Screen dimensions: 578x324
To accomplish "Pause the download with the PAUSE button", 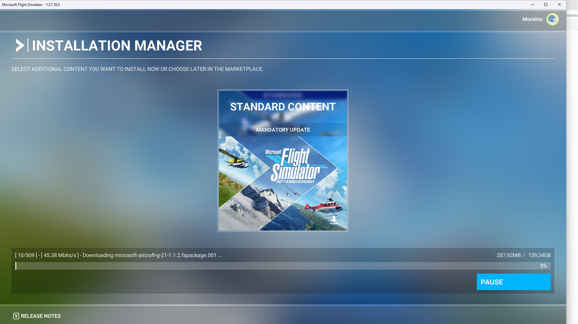I will pos(514,282).
